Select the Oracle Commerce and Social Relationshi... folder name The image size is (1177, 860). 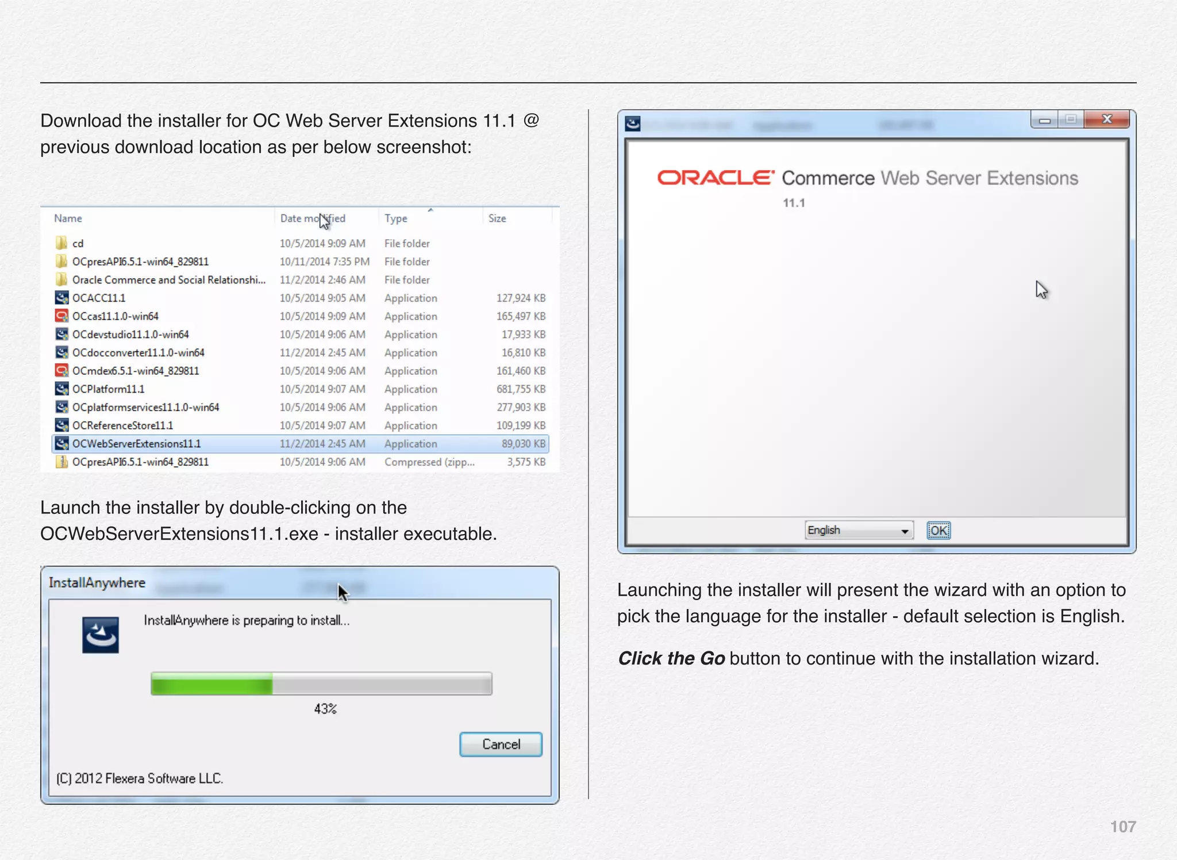pos(169,279)
